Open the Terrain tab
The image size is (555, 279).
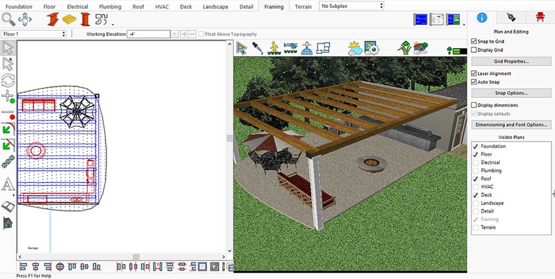(303, 6)
